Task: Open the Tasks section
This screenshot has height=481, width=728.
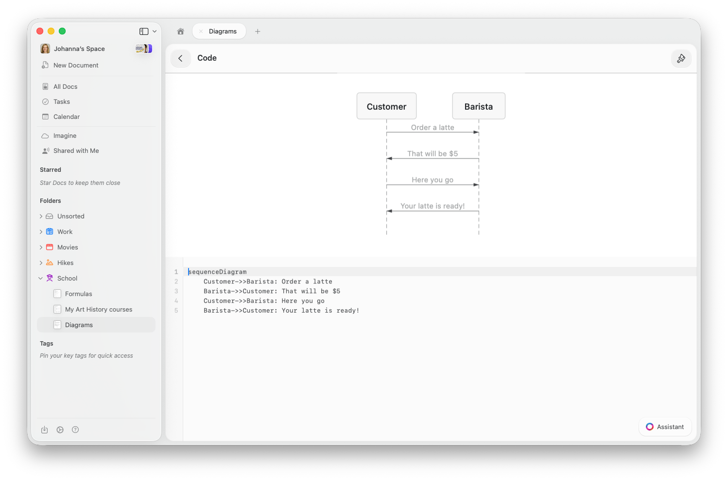Action: coord(62,101)
